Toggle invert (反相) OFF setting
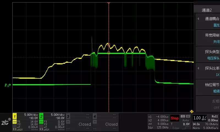This screenshot has width=220, height=132. tap(208, 104)
